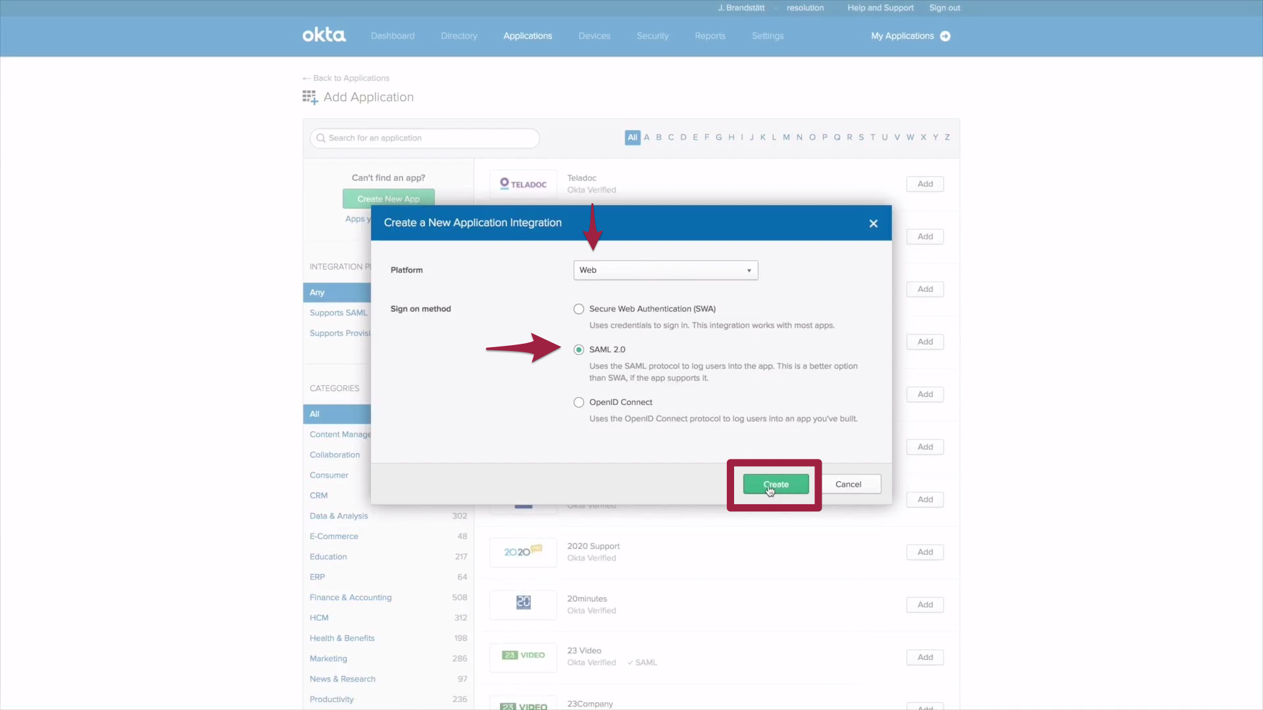Open the Security menu

pos(653,36)
